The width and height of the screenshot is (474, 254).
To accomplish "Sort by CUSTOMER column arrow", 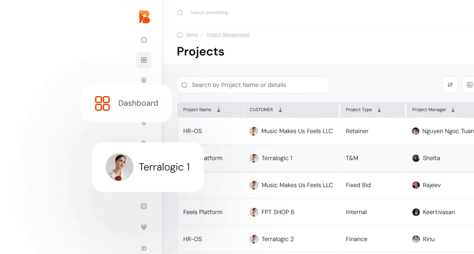I will click(x=280, y=110).
